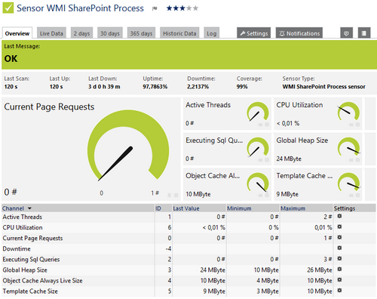Screen dimensions: 377x299
Task: Click Downtime in the channel table
Action: (17, 248)
